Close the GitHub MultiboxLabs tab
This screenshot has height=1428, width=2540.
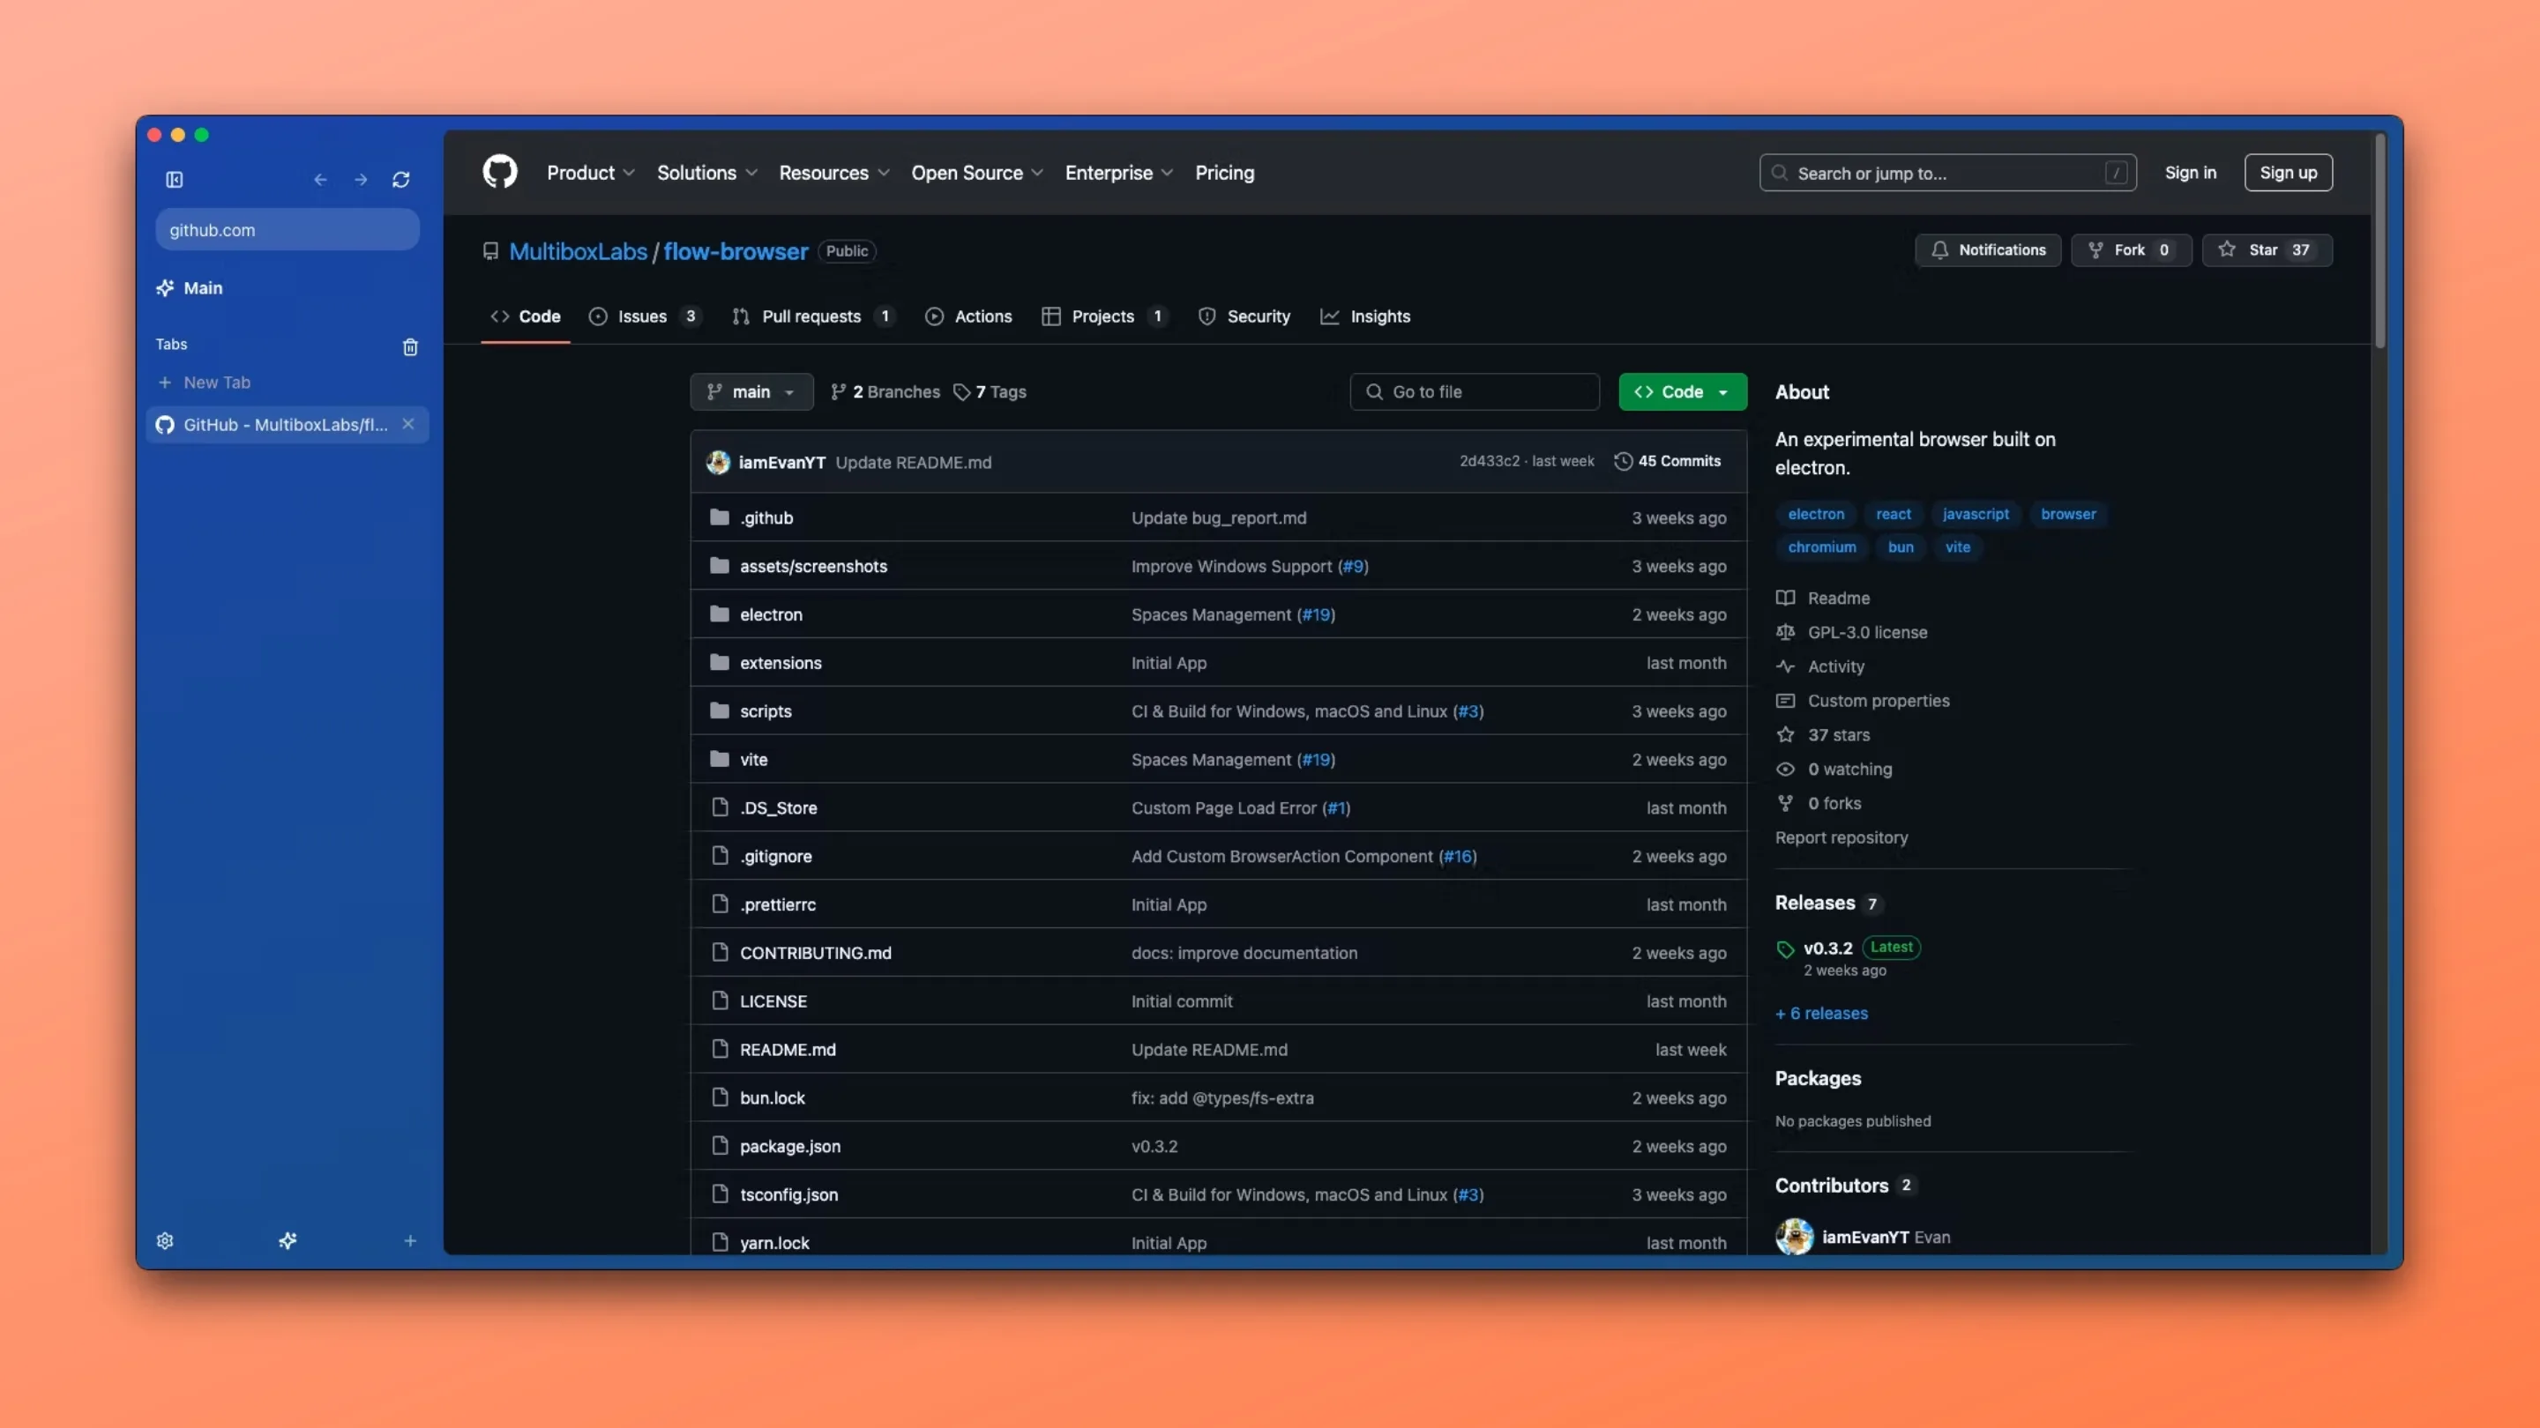[x=408, y=424]
